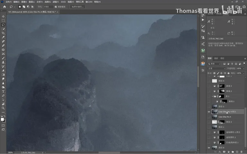This screenshot has height=154, width=247.
Task: Open the Layers panel flyout menu
Action: tap(245, 58)
